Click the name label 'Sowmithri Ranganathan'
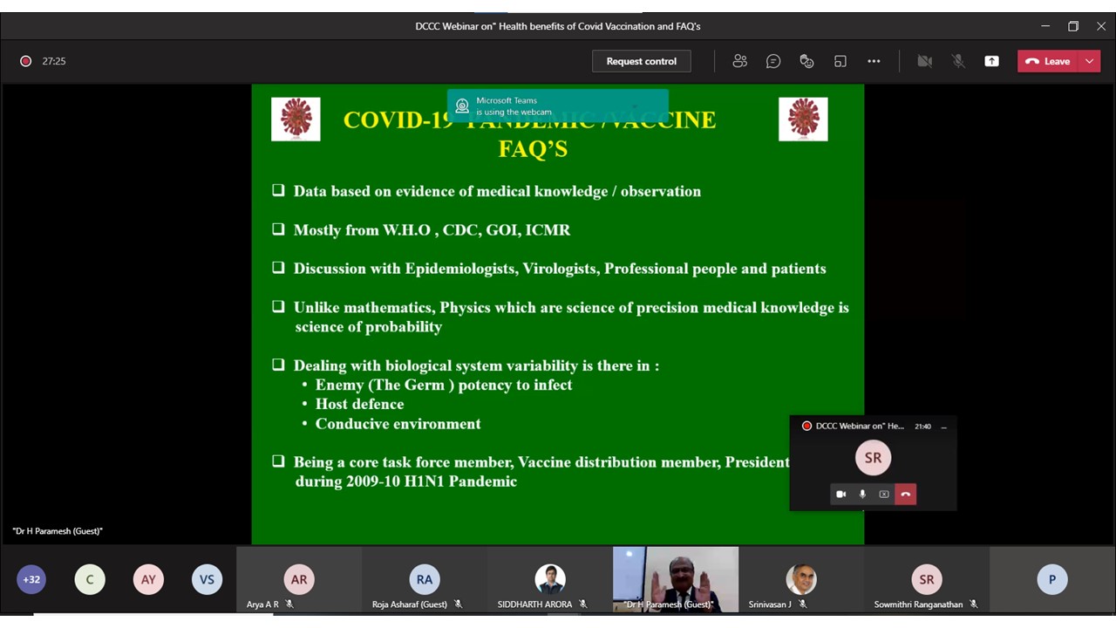 [919, 604]
